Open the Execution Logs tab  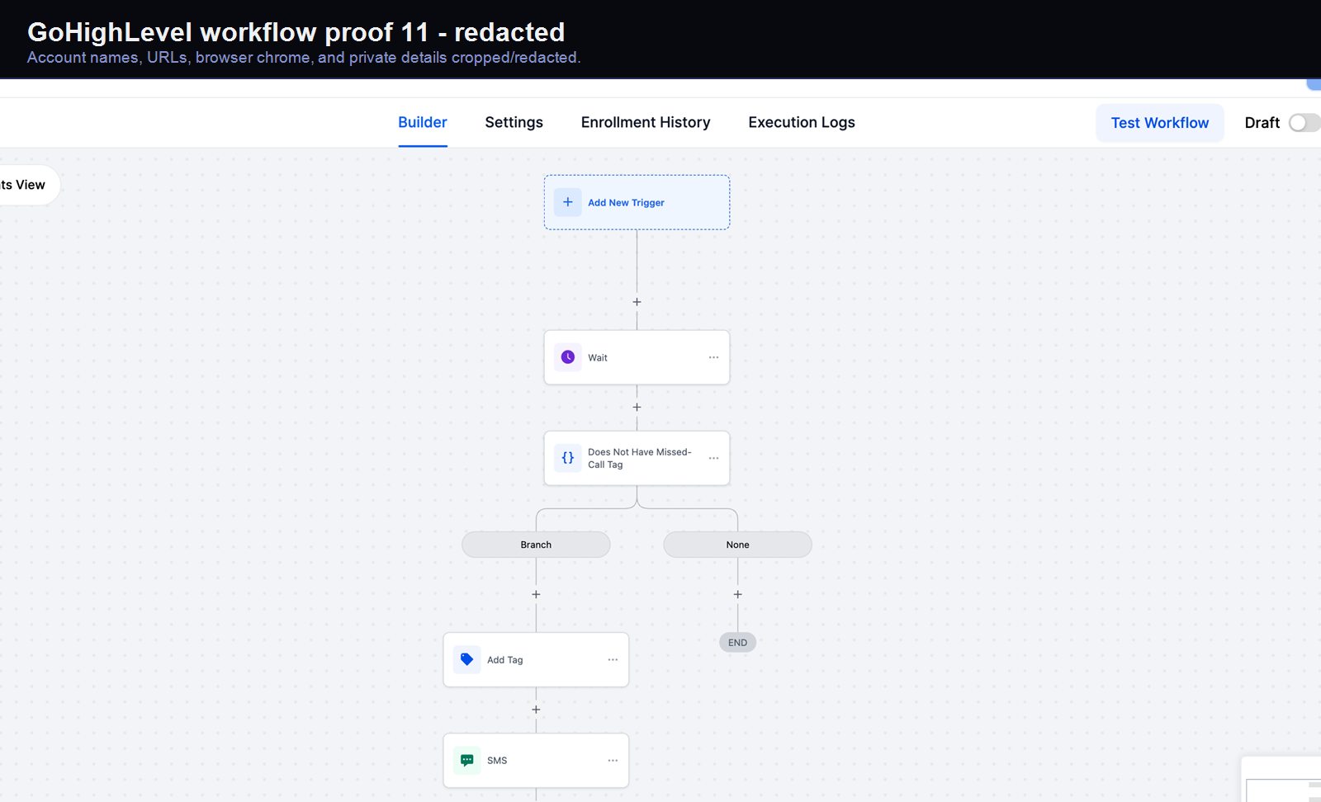802,122
